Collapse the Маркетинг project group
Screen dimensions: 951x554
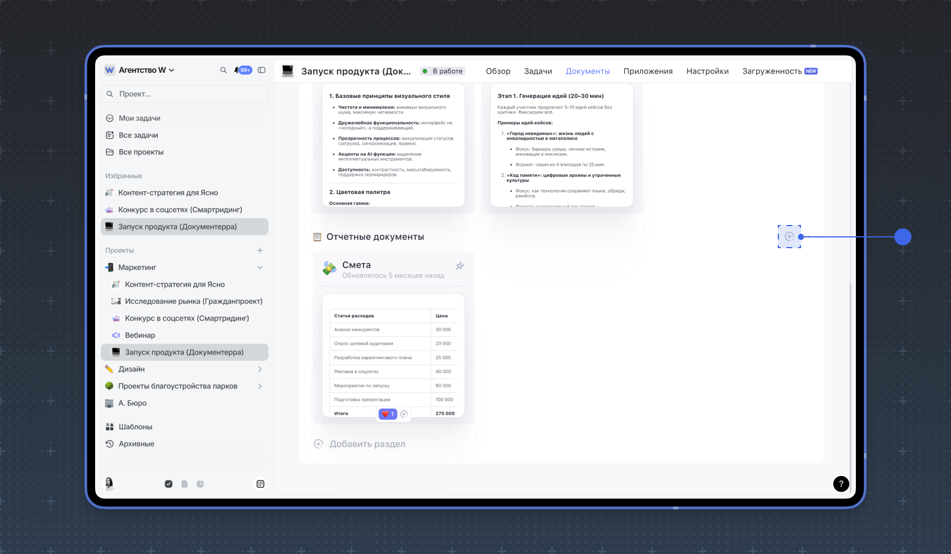(260, 267)
